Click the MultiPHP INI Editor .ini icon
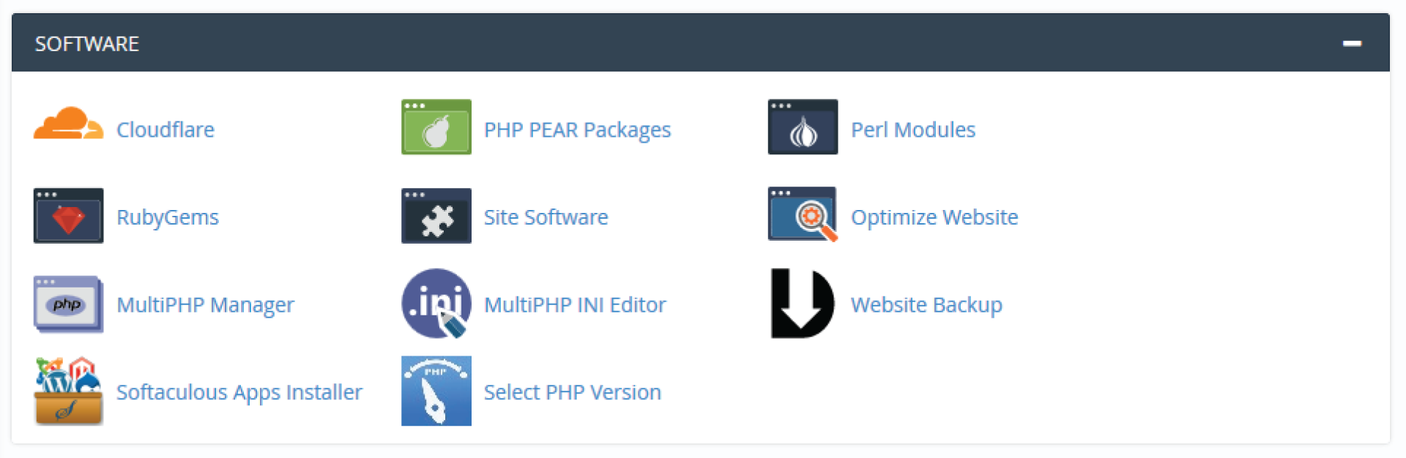Screen dimensions: 1406x458 click(x=436, y=304)
